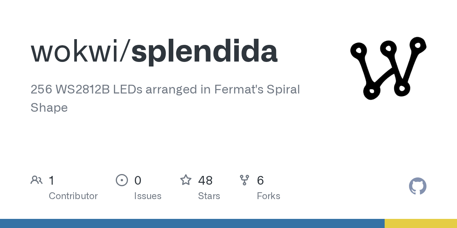Image resolution: width=457 pixels, height=228 pixels.
Task: Click the word Shape in description
Action: [49, 108]
